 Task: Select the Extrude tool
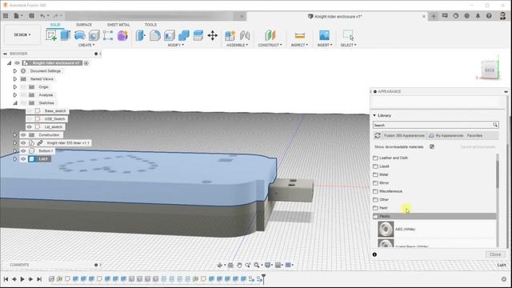pyautogui.click(x=66, y=35)
